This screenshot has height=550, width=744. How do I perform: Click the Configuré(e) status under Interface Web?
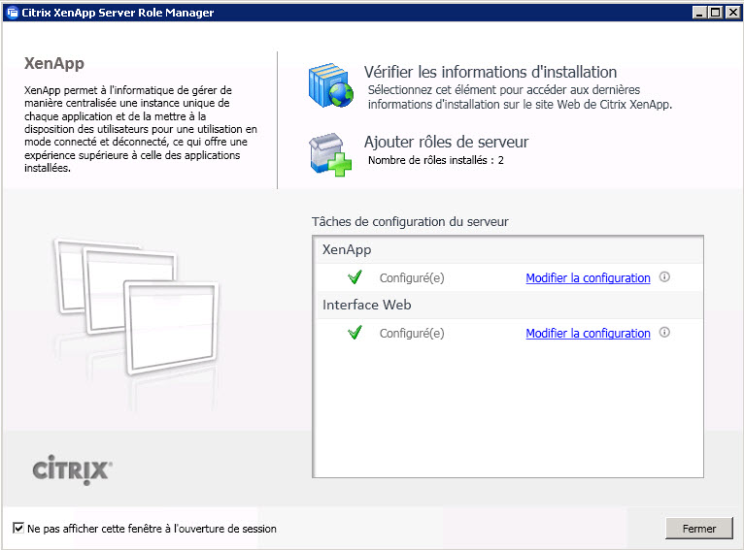(412, 334)
